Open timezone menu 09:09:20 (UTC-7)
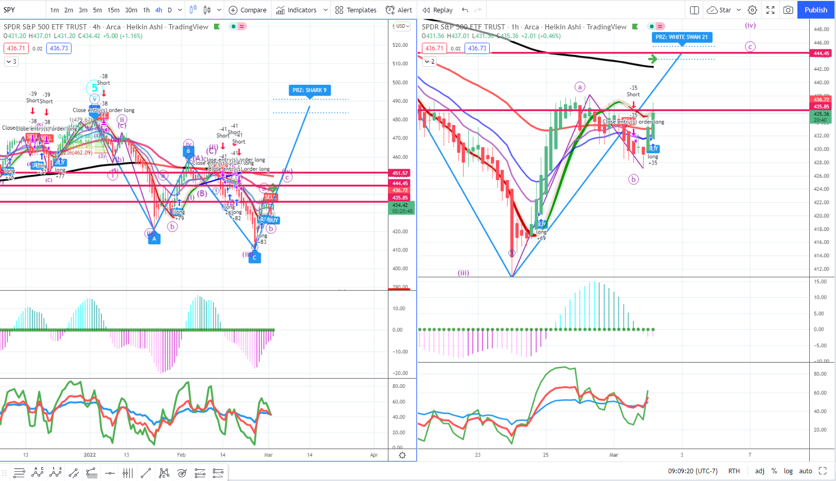This screenshot has height=481, width=836. [x=692, y=471]
